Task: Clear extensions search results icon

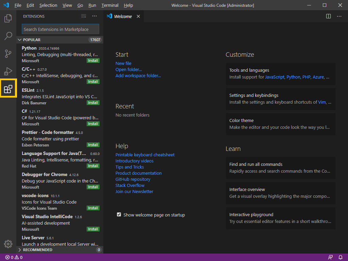Action: pos(84,16)
